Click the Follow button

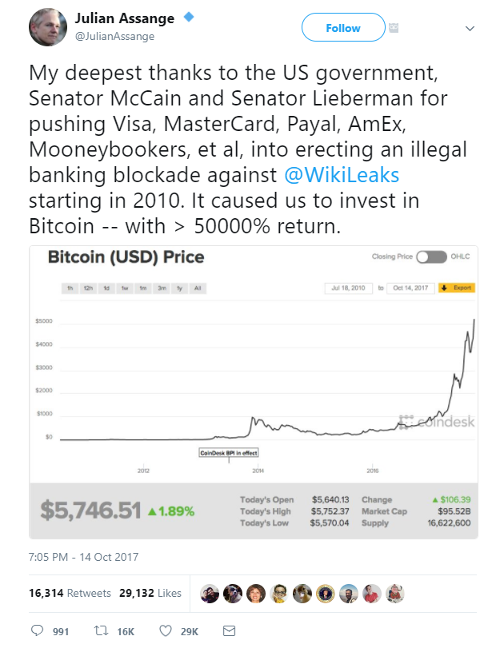[343, 28]
